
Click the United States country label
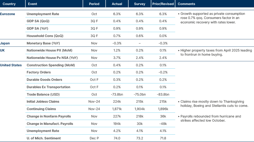(x=11, y=65)
